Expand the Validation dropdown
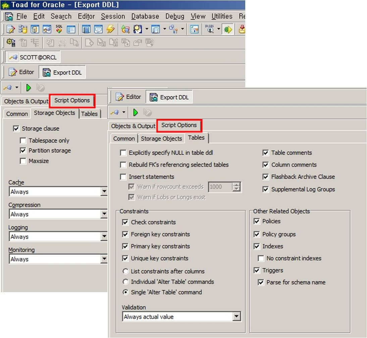Viewport: 367px width, 338px height. click(237, 317)
